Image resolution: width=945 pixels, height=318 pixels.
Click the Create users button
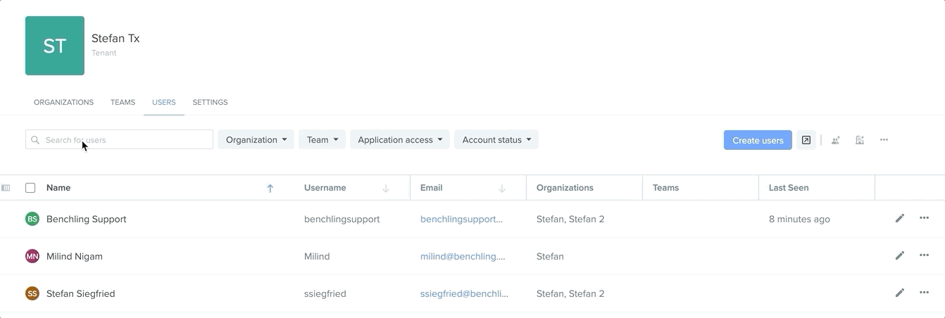coord(758,140)
